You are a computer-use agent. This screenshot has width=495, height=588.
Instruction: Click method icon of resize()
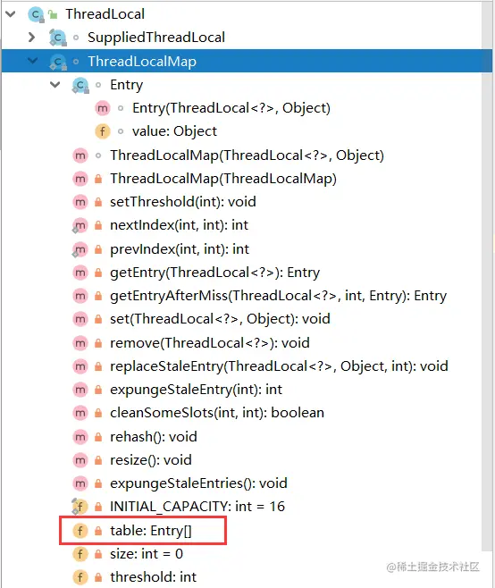point(80,460)
